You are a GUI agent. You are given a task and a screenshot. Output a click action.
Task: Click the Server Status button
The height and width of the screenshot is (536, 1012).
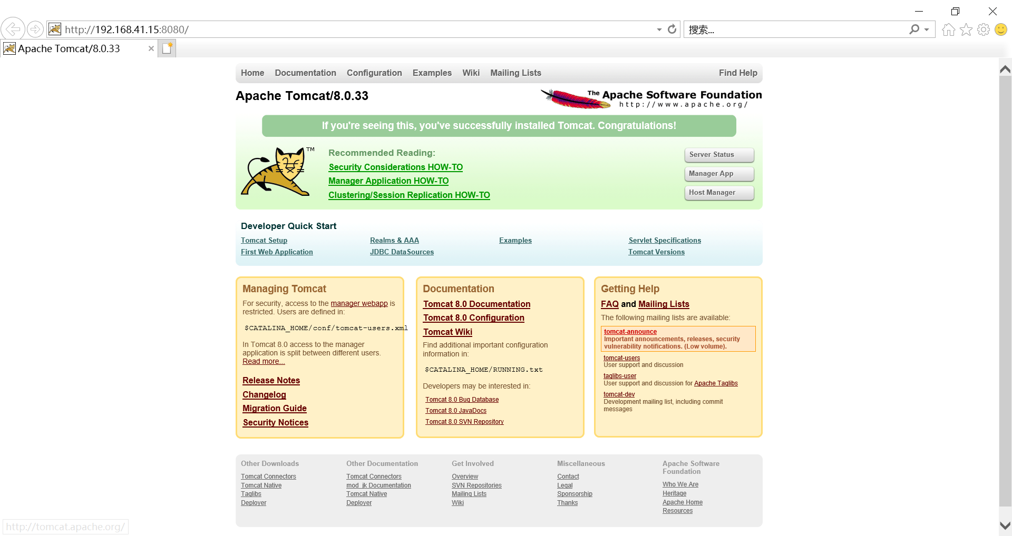click(x=719, y=155)
